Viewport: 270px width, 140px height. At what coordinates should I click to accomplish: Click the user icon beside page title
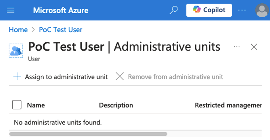pos(16,50)
